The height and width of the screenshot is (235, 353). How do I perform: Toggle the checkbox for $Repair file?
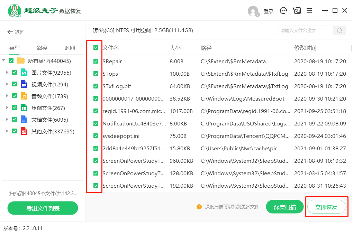pyautogui.click(x=96, y=62)
